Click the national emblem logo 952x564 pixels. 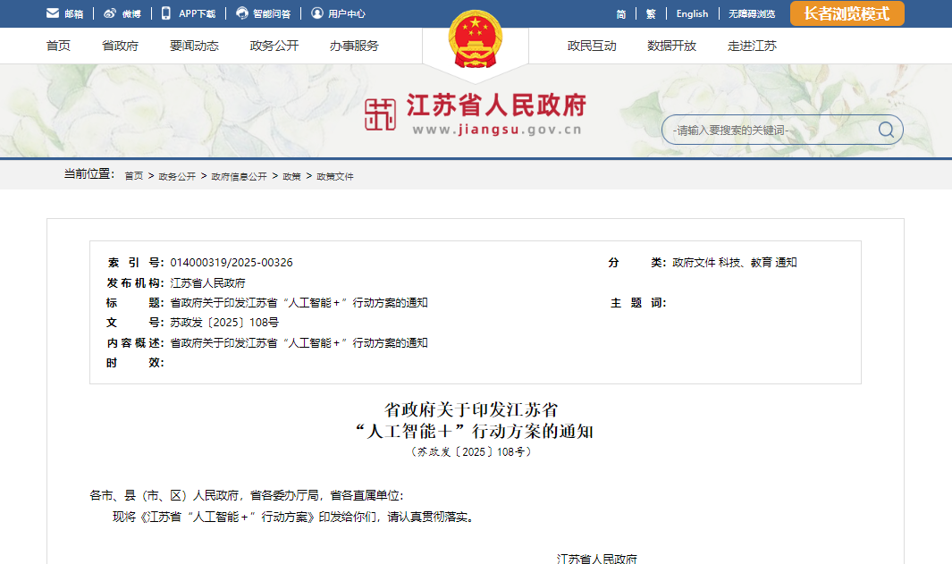click(475, 39)
